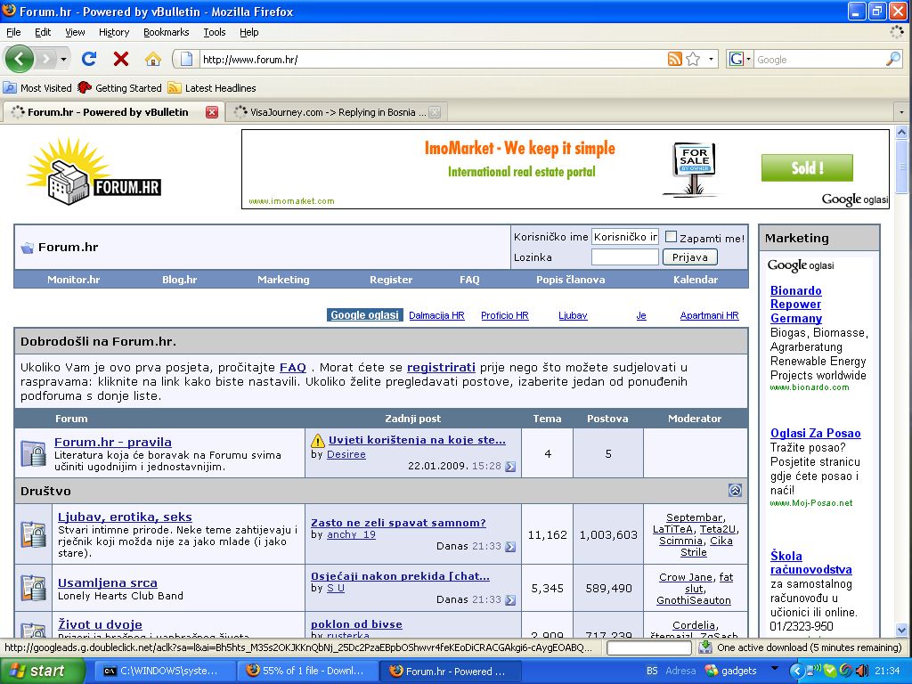Open the 55% downloads window from taskbar
Screen dimensions: 912x684
tap(306, 672)
